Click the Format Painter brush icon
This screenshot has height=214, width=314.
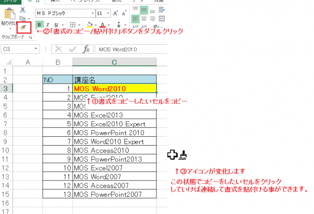tap(24, 27)
